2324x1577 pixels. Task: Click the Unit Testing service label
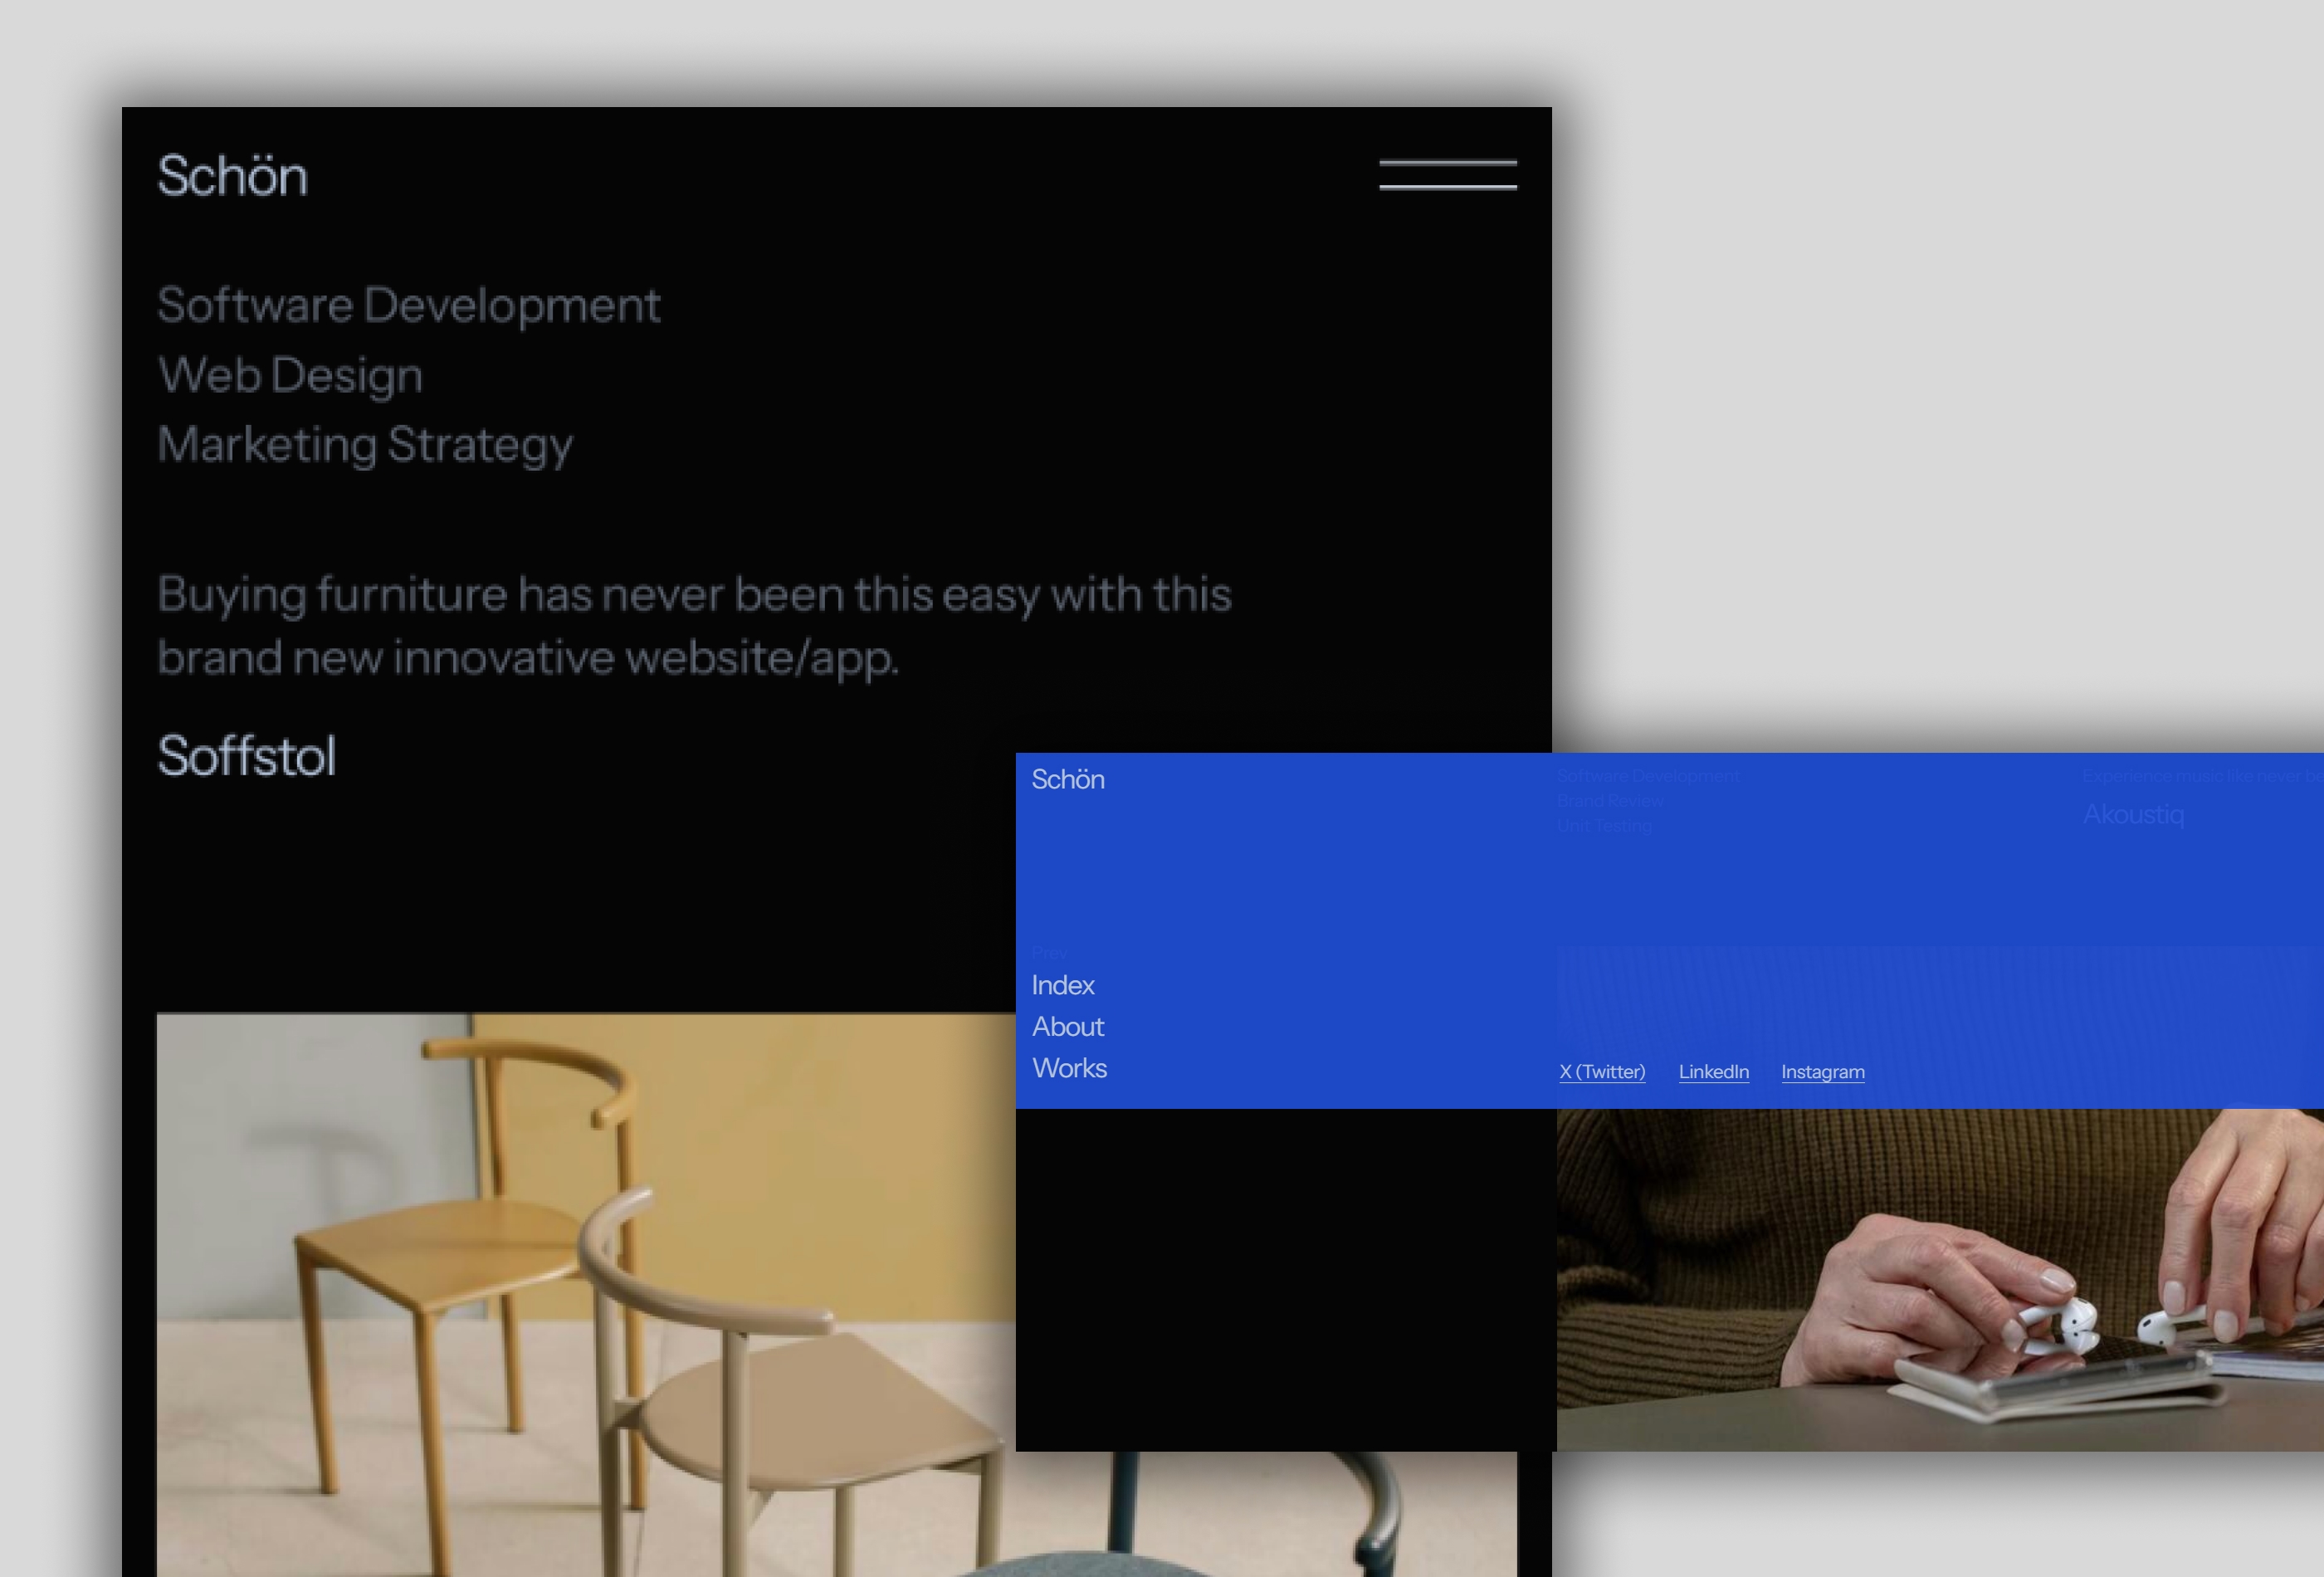1604,826
